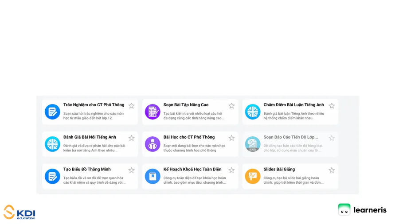Open the Kế Hoạch Khoá Học Toàn Diện title
Image resolution: width=399 pixels, height=224 pixels.
pyautogui.click(x=192, y=170)
